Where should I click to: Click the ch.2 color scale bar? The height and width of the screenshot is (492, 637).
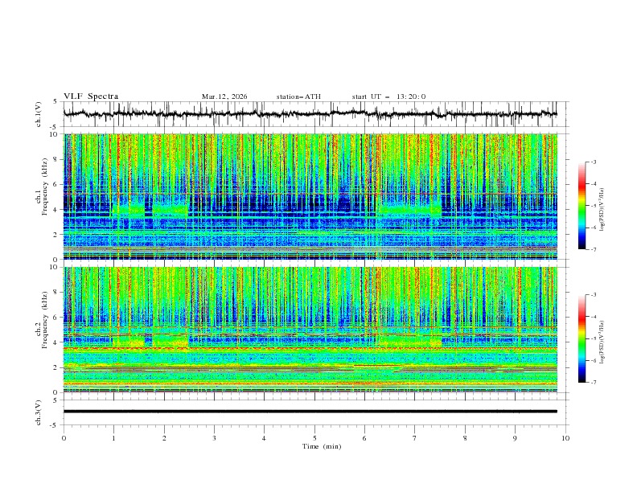coord(582,338)
